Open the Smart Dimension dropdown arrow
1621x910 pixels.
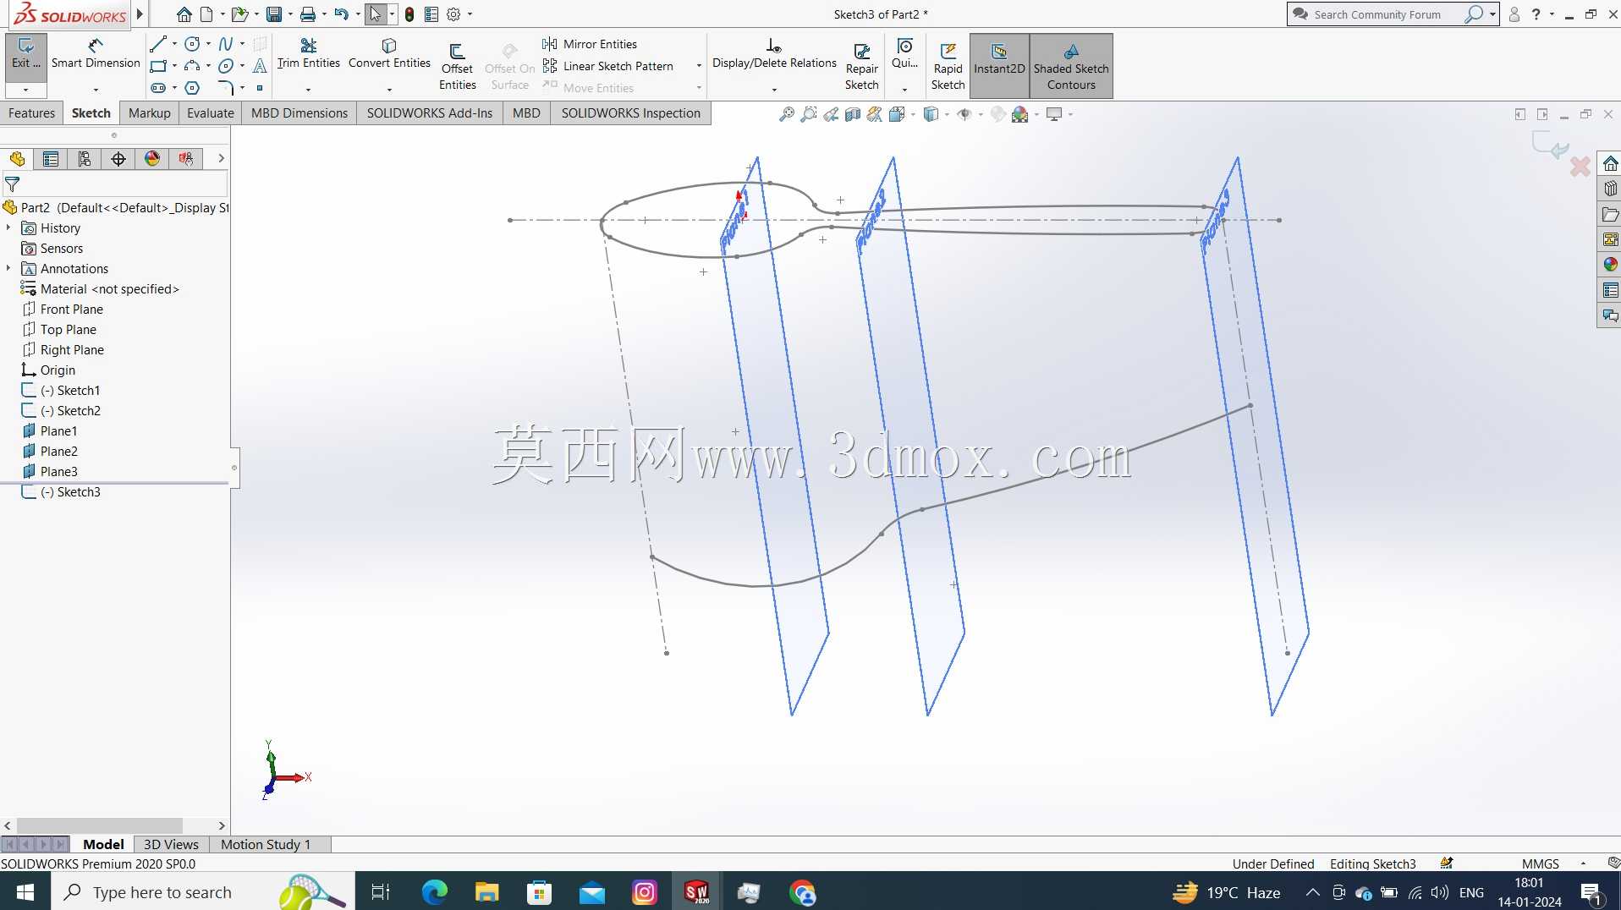(96, 89)
